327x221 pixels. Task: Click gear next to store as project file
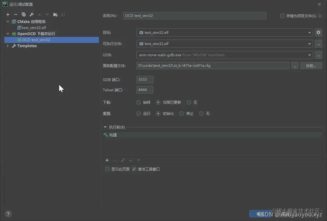pyautogui.click(x=320, y=16)
